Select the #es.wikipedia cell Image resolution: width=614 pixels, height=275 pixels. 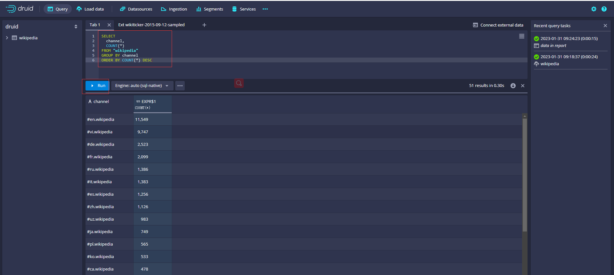[x=109, y=194]
